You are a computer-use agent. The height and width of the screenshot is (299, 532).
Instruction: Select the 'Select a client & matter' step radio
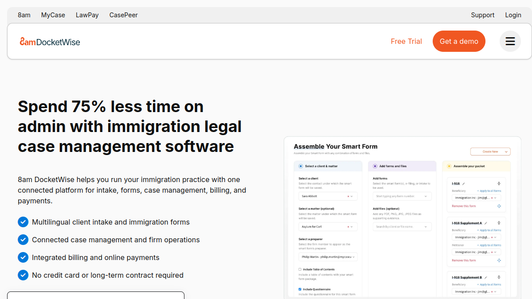click(x=301, y=166)
